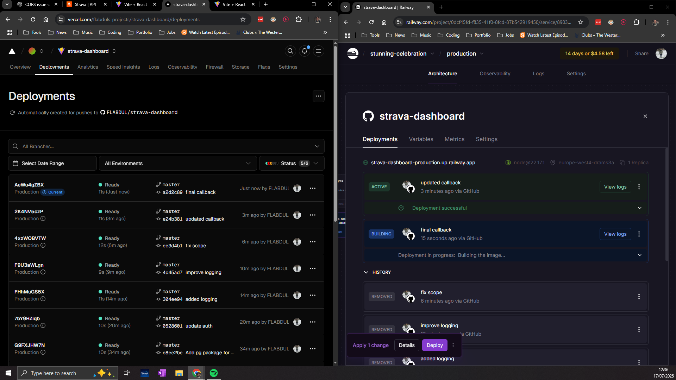The width and height of the screenshot is (676, 380).
Task: Open kebab menu for final callback deployment
Action: pos(639,234)
